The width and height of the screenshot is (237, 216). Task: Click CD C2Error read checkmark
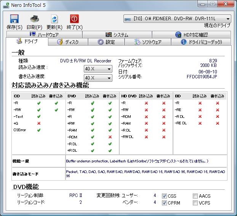click(x=39, y=130)
